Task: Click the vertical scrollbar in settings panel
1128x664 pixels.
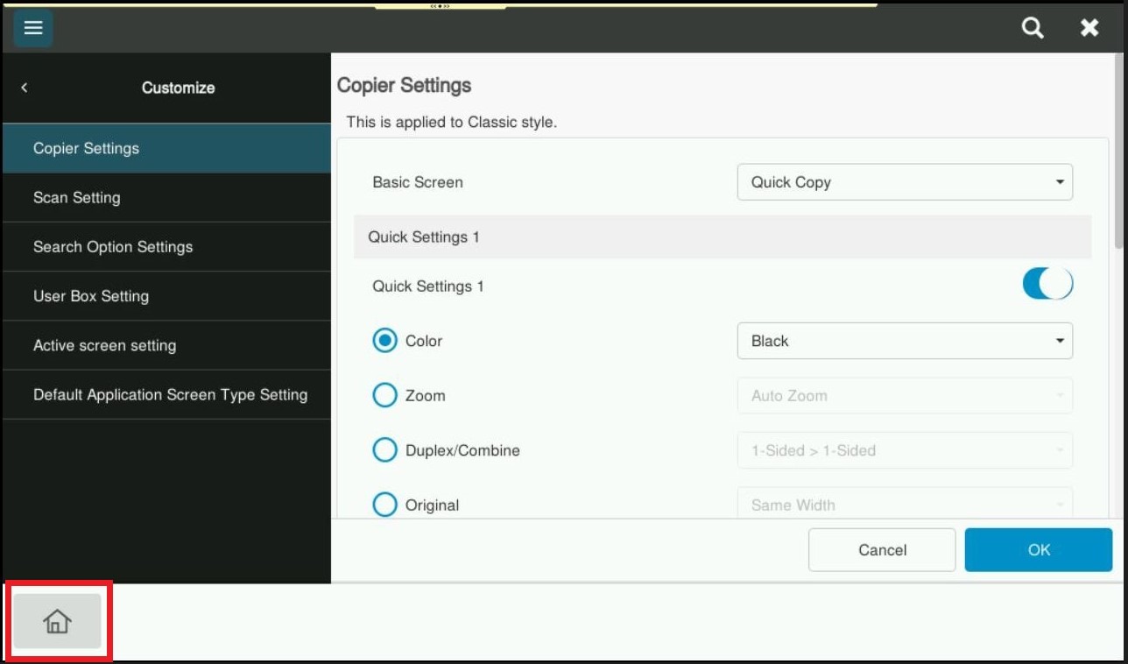Action: point(1118,149)
